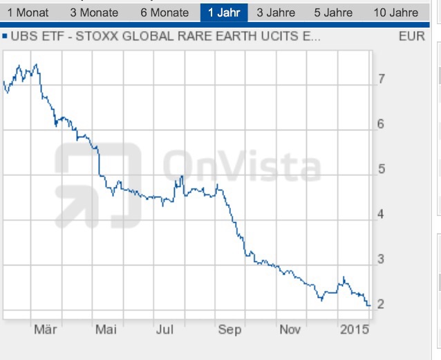This screenshot has height=360, width=441.
Task: Click the Mai label on the x-axis
Action: (x=106, y=330)
